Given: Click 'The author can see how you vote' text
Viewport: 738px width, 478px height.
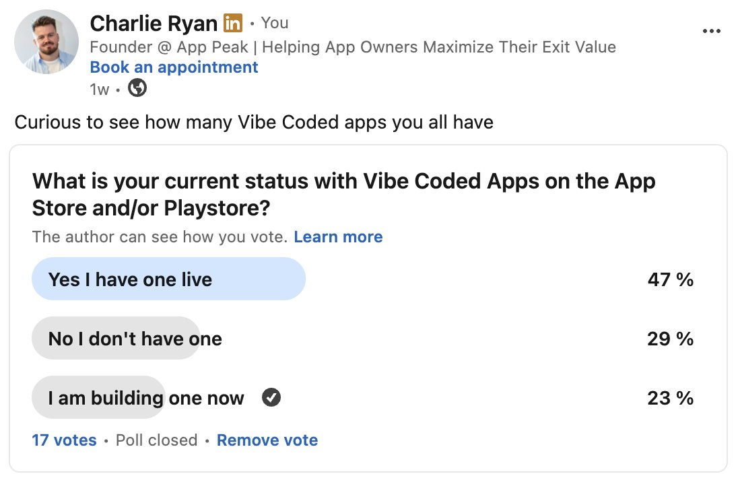Looking at the screenshot, I should click(160, 237).
